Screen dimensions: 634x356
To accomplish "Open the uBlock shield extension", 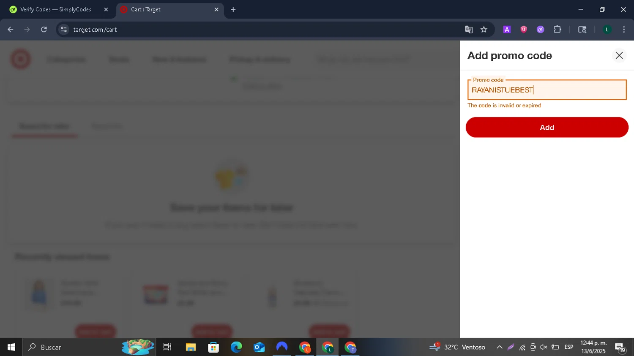I will click(524, 30).
